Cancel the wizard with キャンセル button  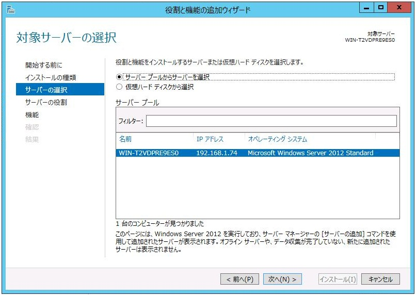click(380, 279)
